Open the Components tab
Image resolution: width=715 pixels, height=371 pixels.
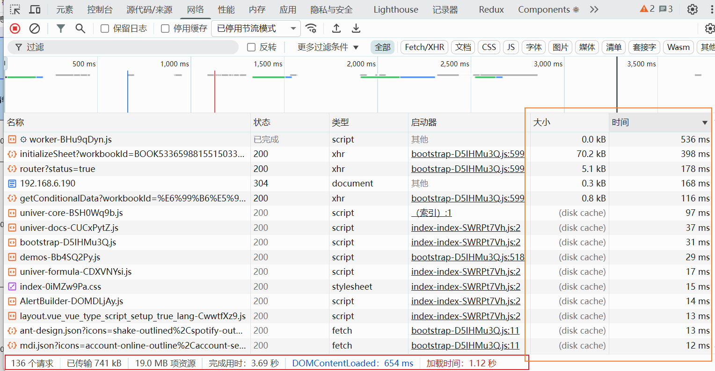[548, 9]
